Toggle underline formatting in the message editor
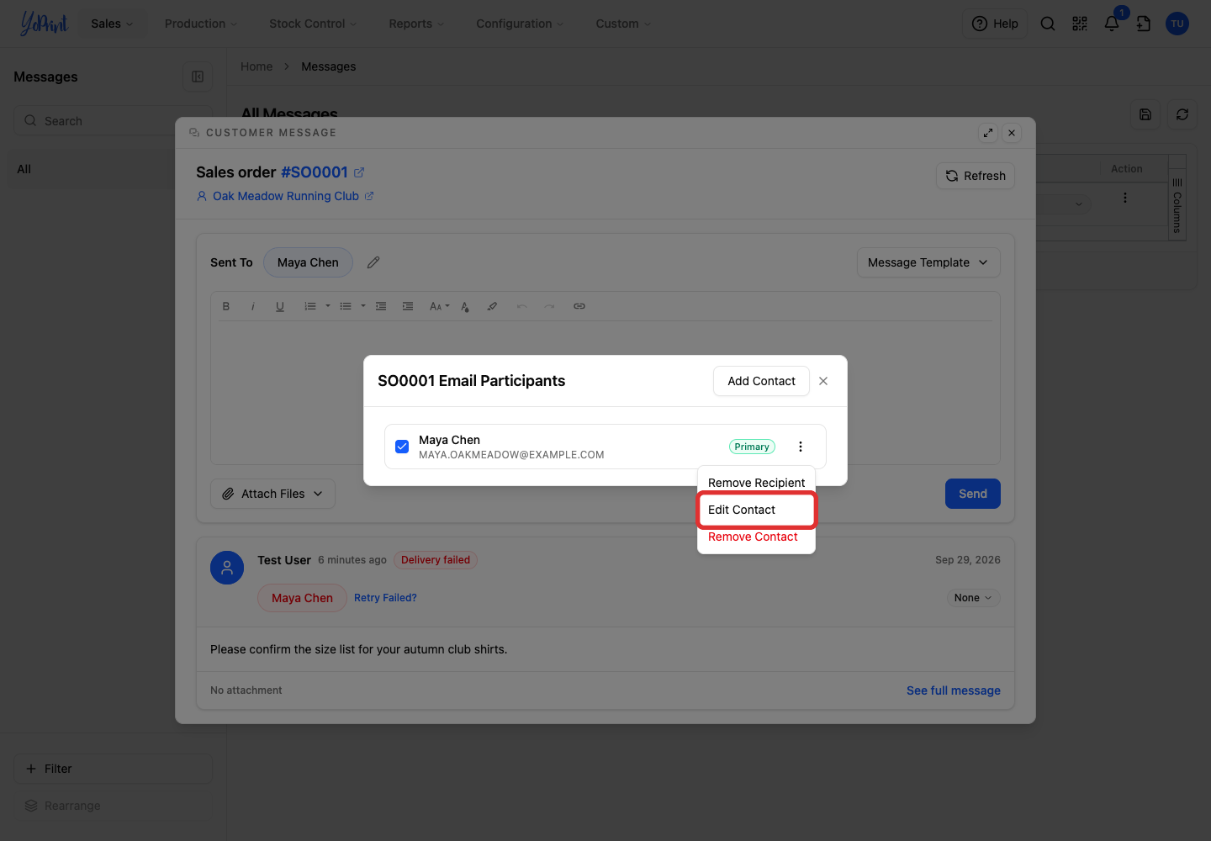Image resolution: width=1211 pixels, height=841 pixels. pos(280,306)
